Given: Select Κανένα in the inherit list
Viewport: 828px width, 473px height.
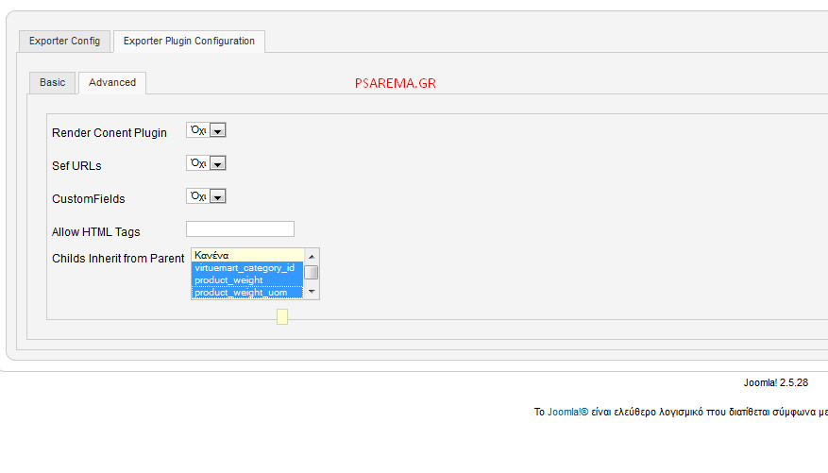Looking at the screenshot, I should (x=247, y=256).
